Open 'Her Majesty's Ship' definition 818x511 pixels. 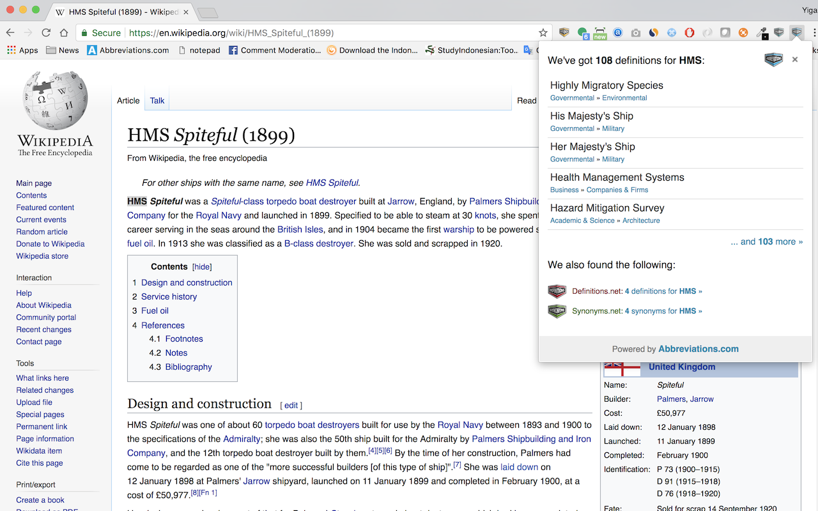point(592,147)
